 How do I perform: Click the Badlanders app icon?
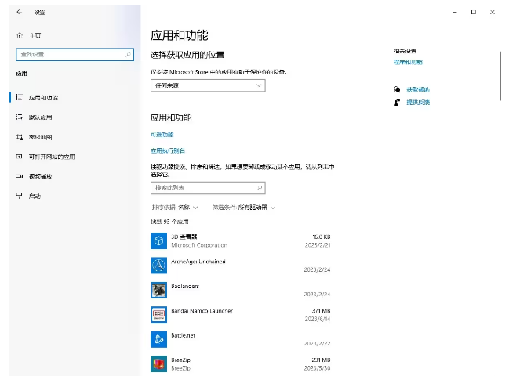[158, 290]
